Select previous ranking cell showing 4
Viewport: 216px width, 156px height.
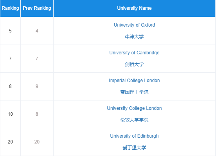coord(37,31)
